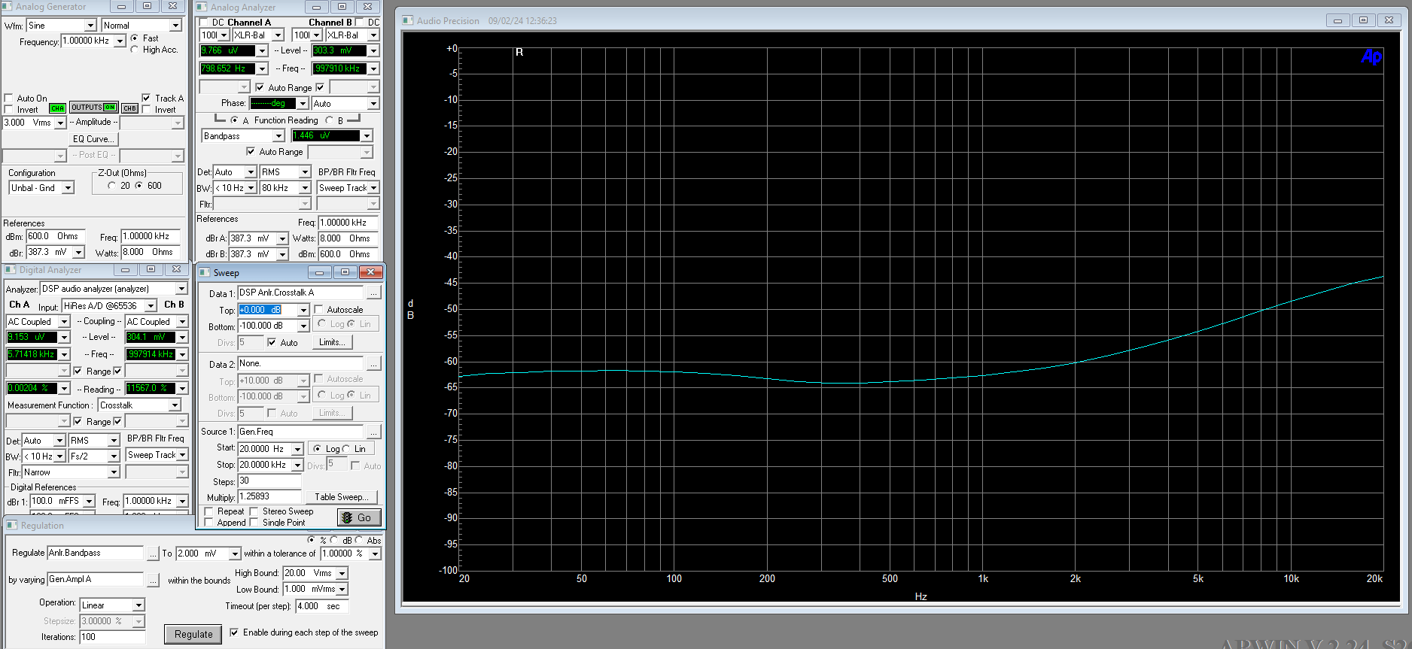Toggle Track A checkbox in generator
1412x649 pixels.
(x=146, y=98)
